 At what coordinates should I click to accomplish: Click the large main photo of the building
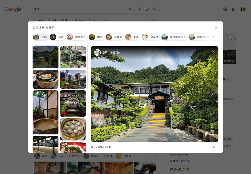155,94
